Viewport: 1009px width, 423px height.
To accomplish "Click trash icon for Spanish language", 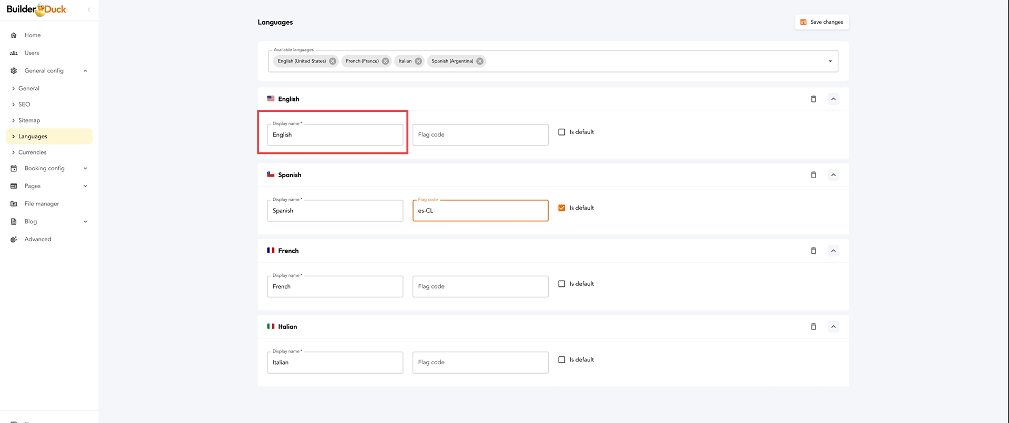I will coord(813,175).
